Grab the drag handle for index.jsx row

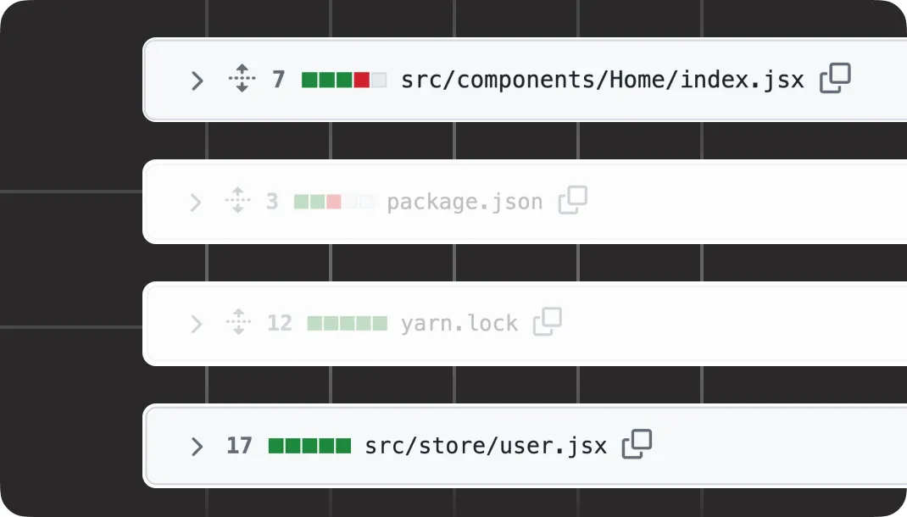pyautogui.click(x=242, y=79)
